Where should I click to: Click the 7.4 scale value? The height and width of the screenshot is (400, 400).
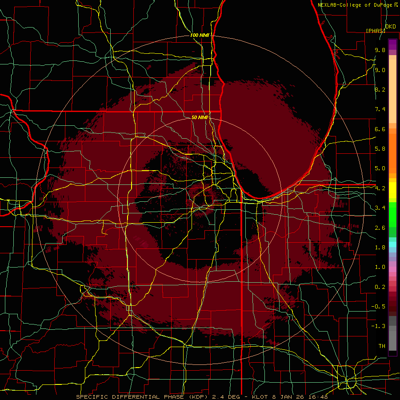[x=380, y=109]
